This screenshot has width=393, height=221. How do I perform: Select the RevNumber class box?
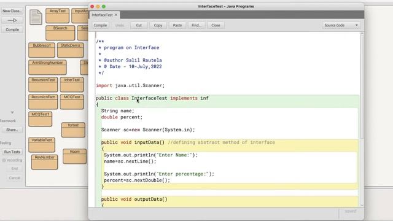(x=45, y=162)
